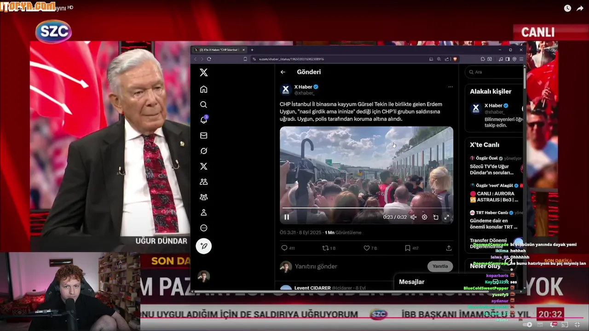Open browser extensions puzzle icon
This screenshot has width=589, height=331.
483,59
